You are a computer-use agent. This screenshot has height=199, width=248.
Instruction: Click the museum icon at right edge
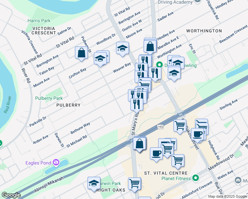click(238, 180)
